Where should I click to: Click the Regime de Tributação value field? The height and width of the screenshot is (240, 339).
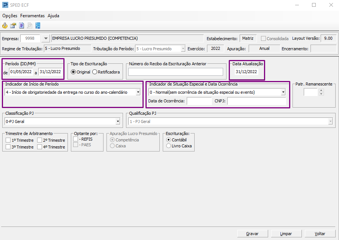(67, 48)
